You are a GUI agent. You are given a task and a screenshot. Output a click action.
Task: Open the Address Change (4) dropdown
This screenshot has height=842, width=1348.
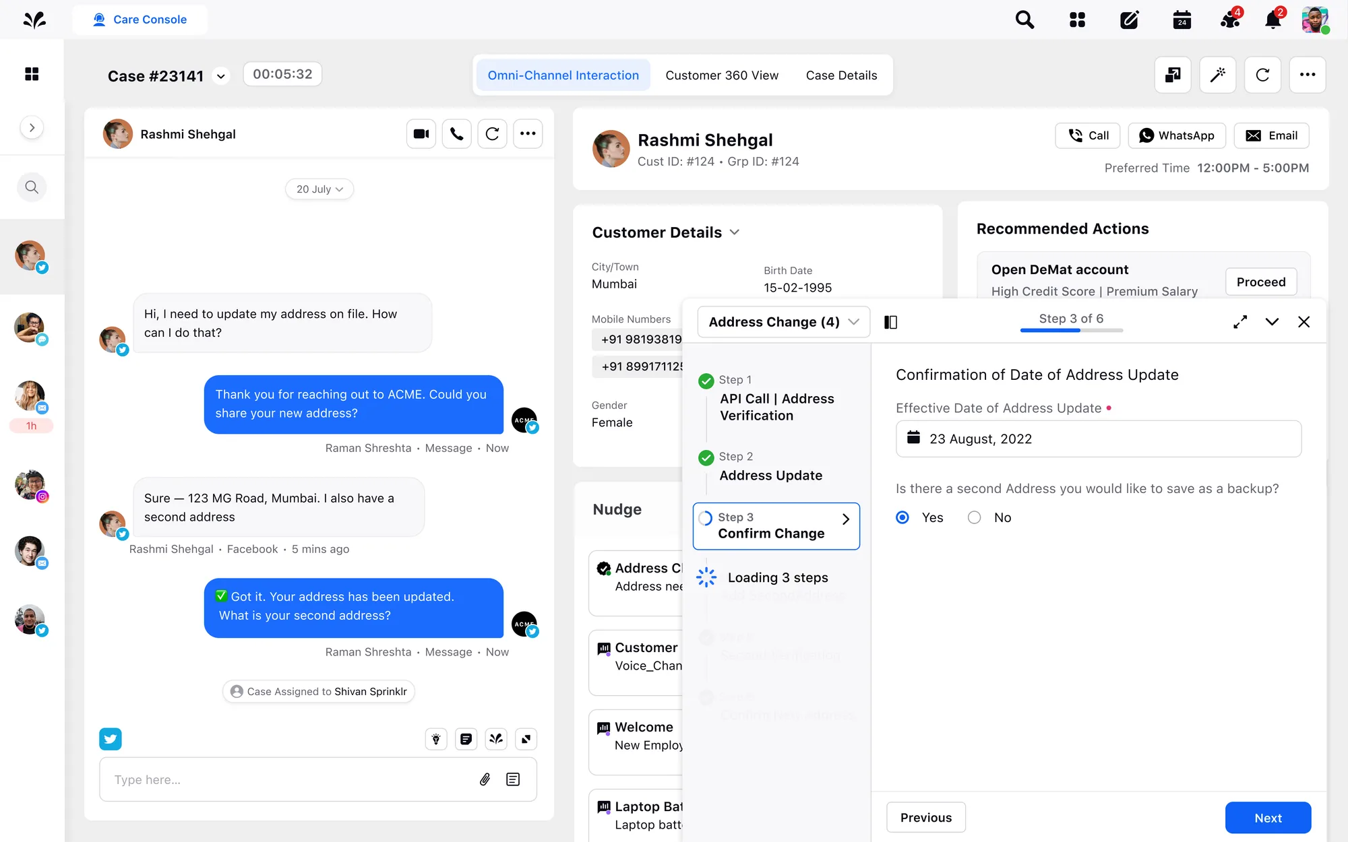783,322
